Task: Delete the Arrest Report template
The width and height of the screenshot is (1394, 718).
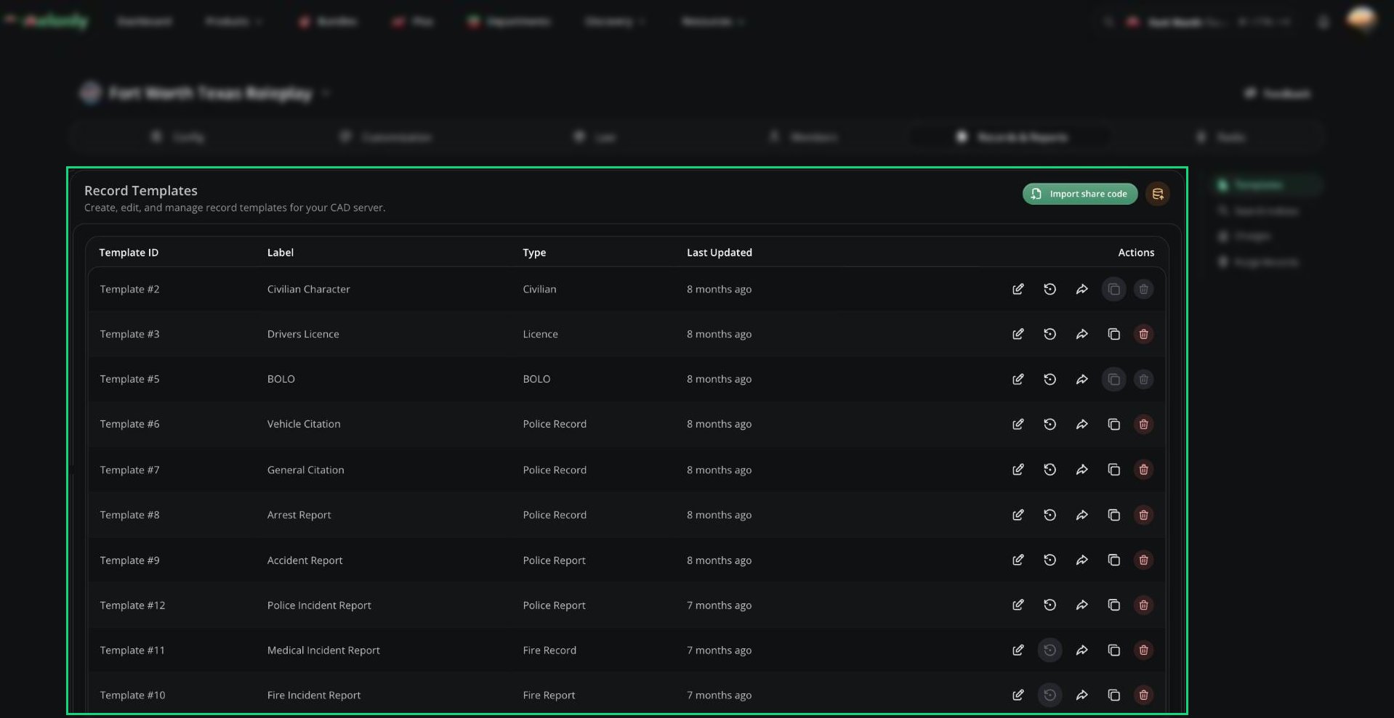Action: tap(1144, 515)
